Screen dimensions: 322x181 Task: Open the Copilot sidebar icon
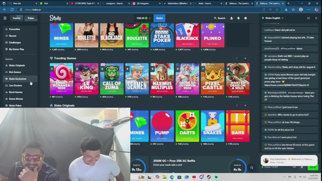316,10
